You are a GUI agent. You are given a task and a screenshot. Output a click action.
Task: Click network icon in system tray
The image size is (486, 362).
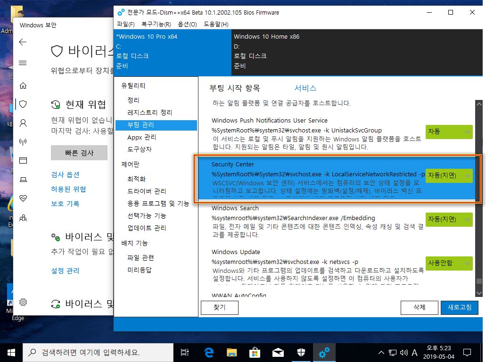[392, 353]
